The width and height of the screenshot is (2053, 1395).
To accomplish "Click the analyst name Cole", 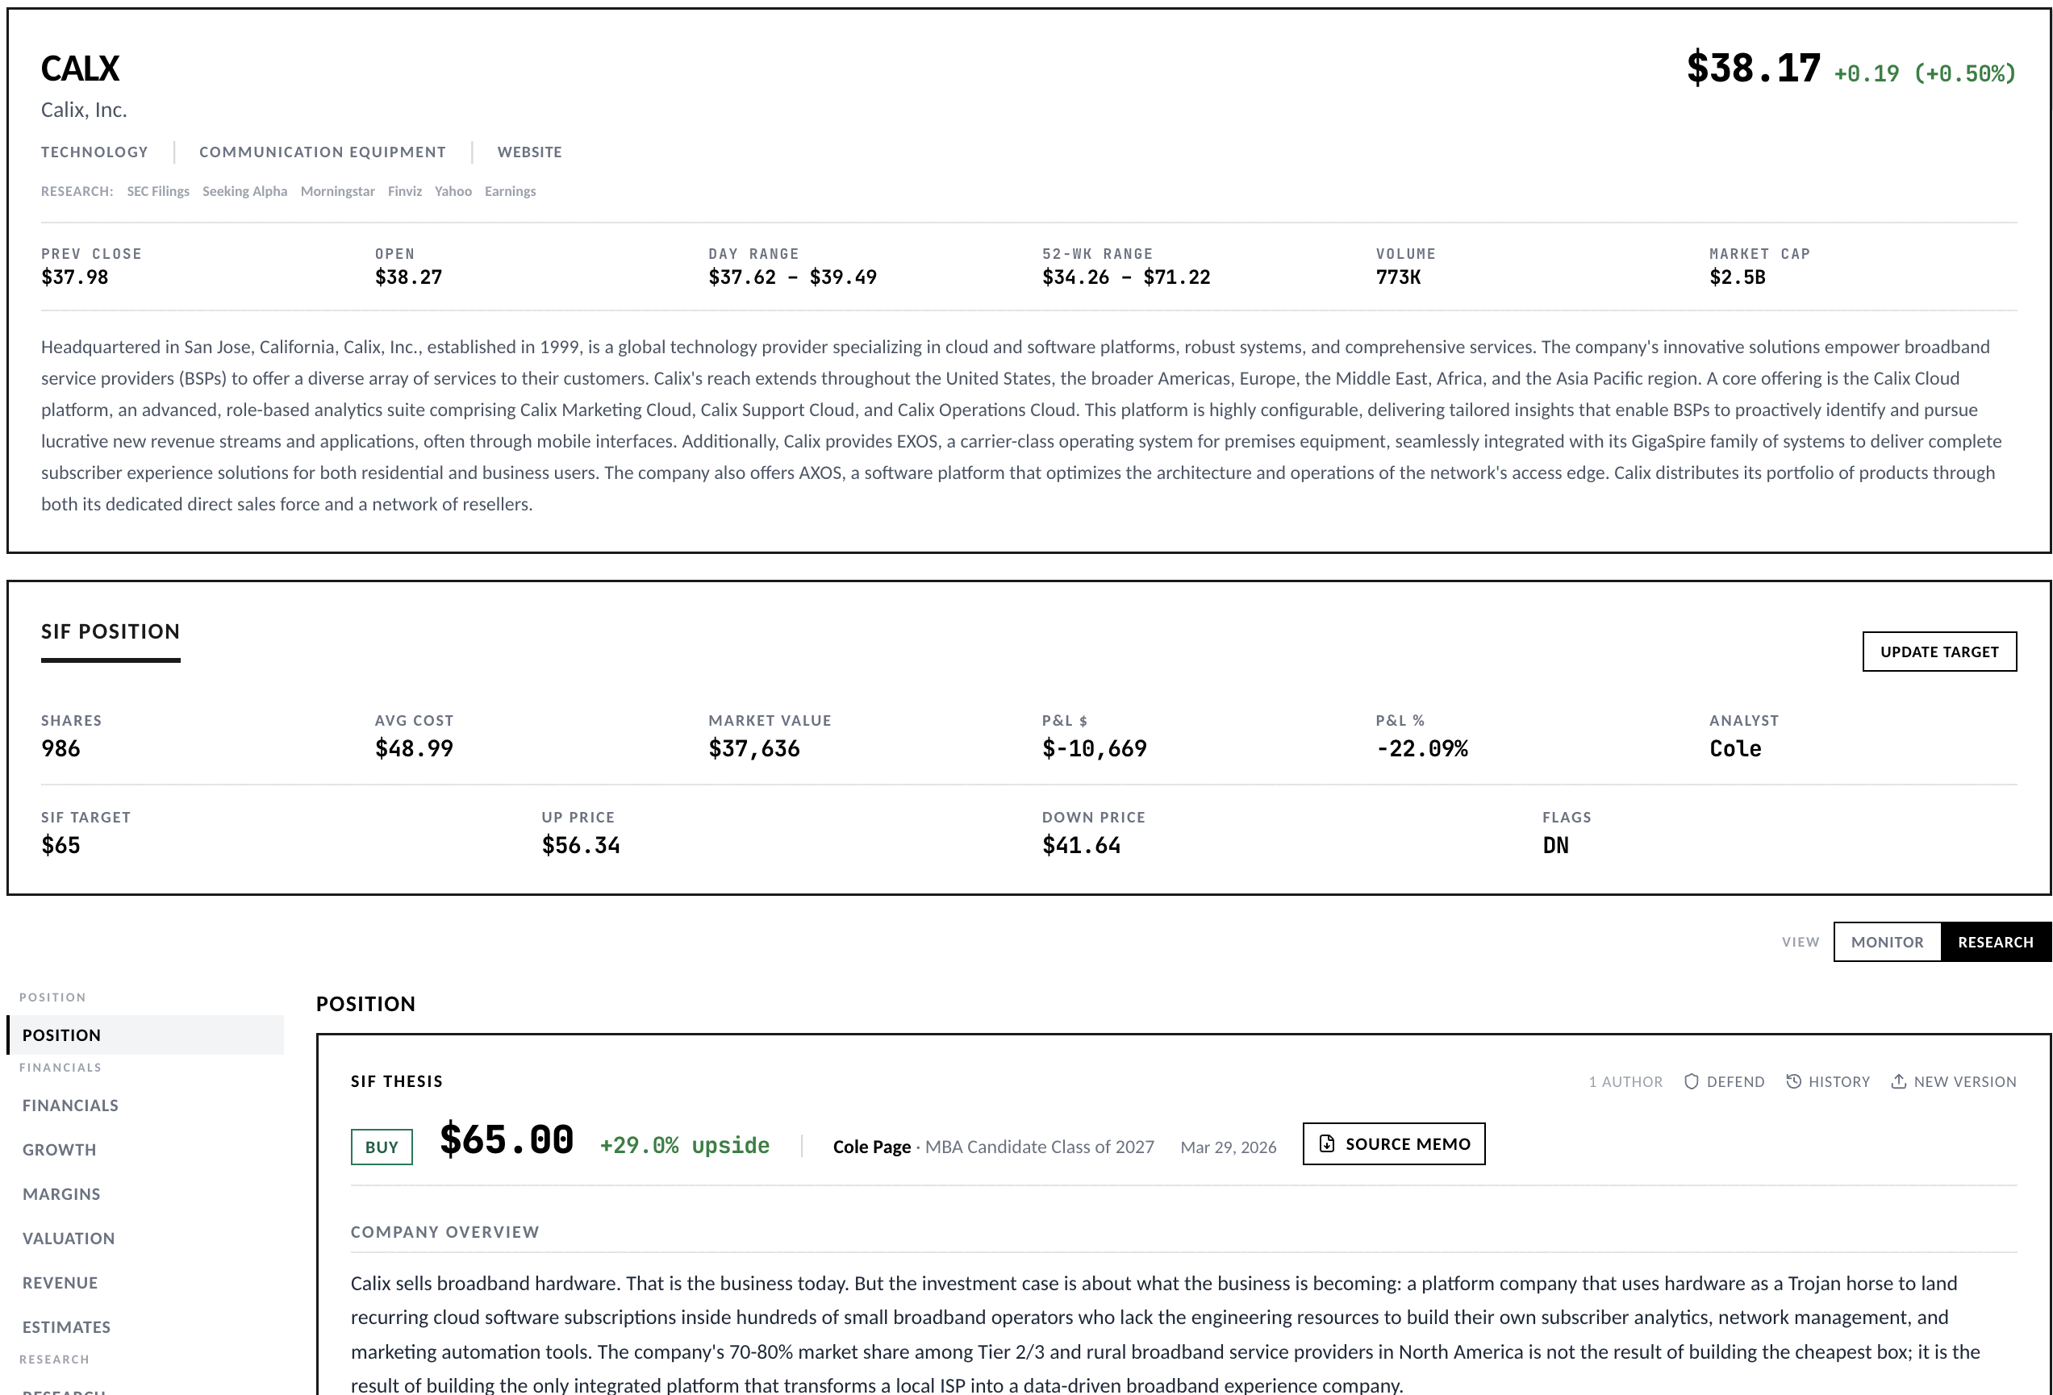I will (1736, 749).
